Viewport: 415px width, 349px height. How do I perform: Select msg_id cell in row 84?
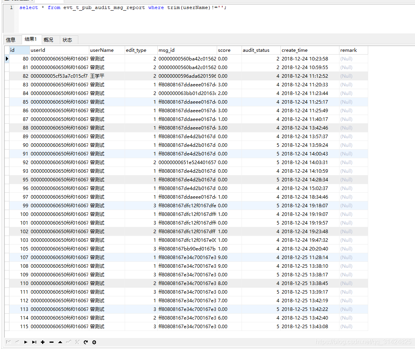point(187,93)
